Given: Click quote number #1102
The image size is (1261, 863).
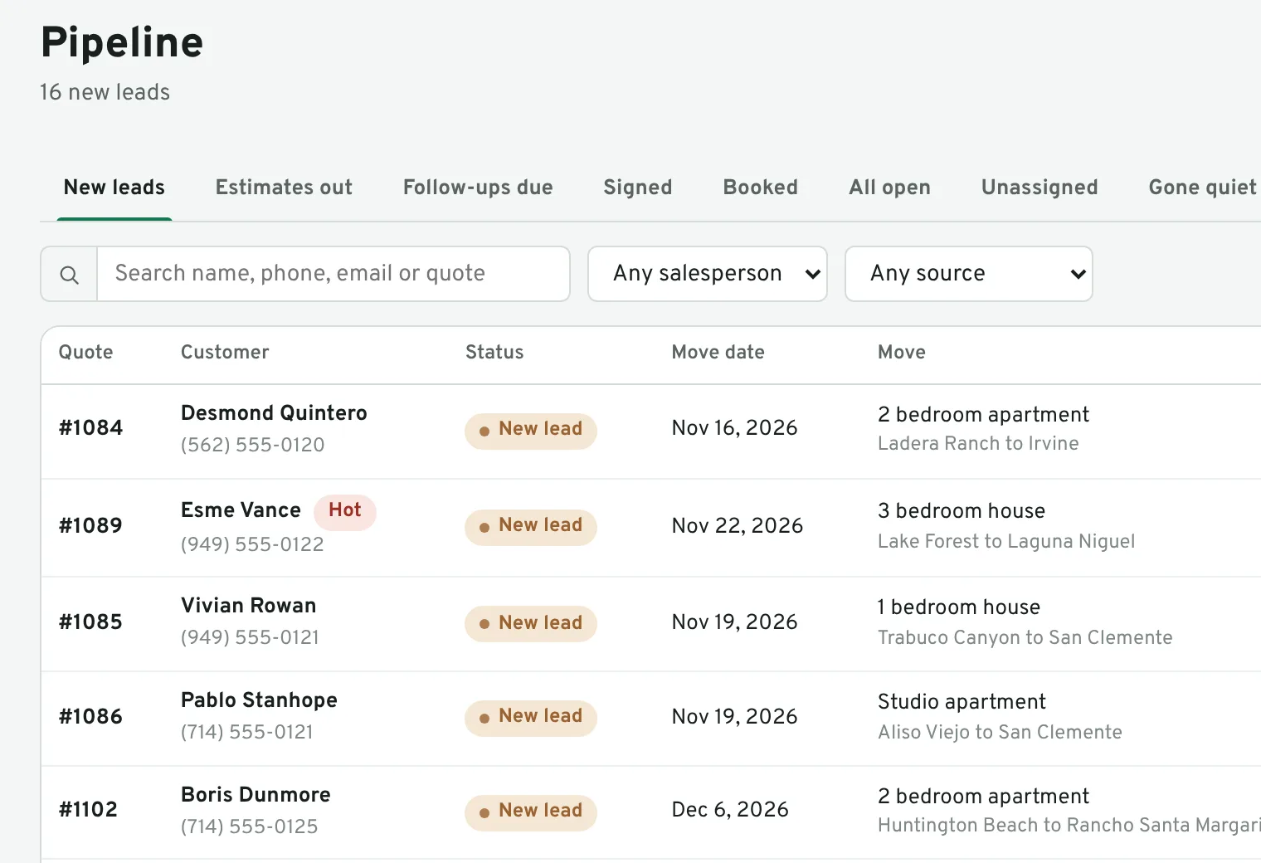Looking at the screenshot, I should click(x=88, y=810).
